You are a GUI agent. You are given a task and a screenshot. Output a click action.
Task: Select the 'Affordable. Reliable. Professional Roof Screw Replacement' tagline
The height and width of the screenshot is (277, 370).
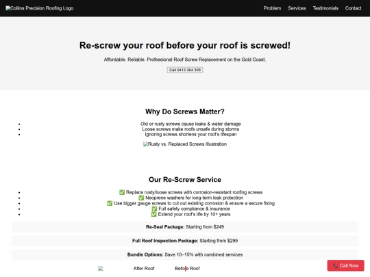[x=185, y=60]
